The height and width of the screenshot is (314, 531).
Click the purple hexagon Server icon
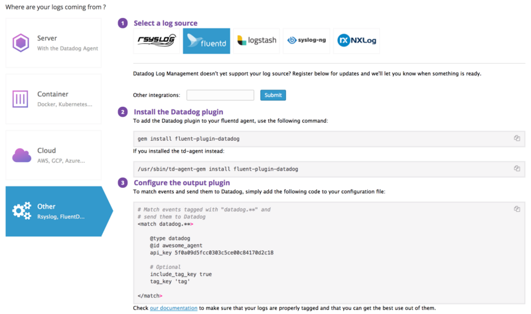pos(21,43)
